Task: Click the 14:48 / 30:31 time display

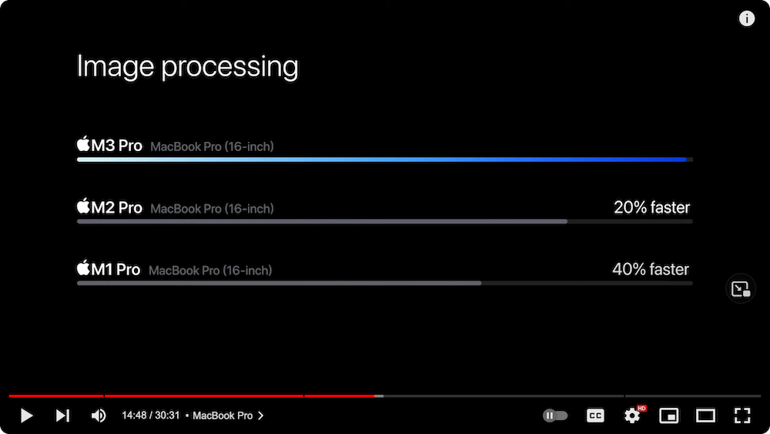Action: tap(150, 415)
